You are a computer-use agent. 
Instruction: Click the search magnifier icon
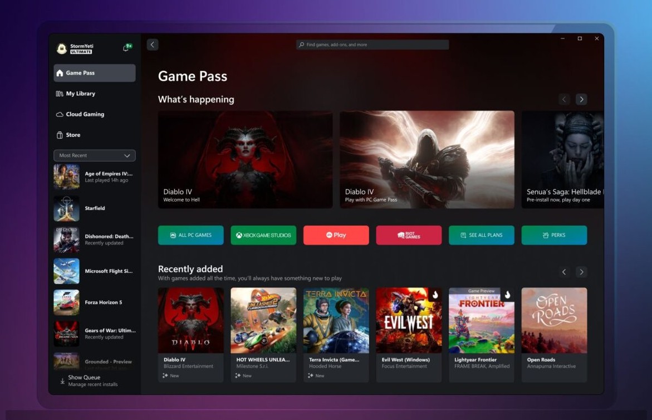coord(301,45)
